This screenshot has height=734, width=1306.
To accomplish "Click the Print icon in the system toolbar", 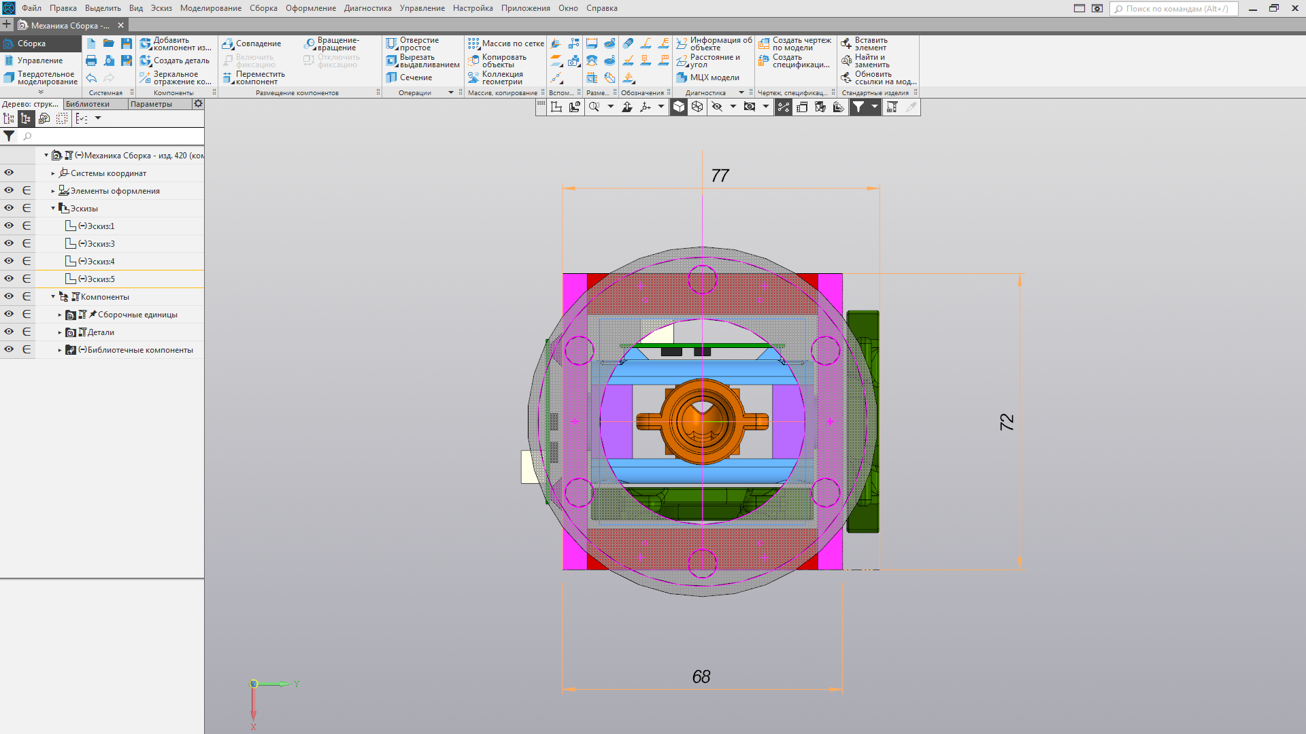I will point(91,60).
